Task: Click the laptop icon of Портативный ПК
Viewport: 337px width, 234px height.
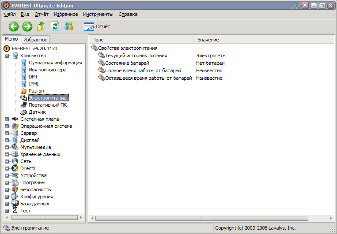Action: coord(23,105)
